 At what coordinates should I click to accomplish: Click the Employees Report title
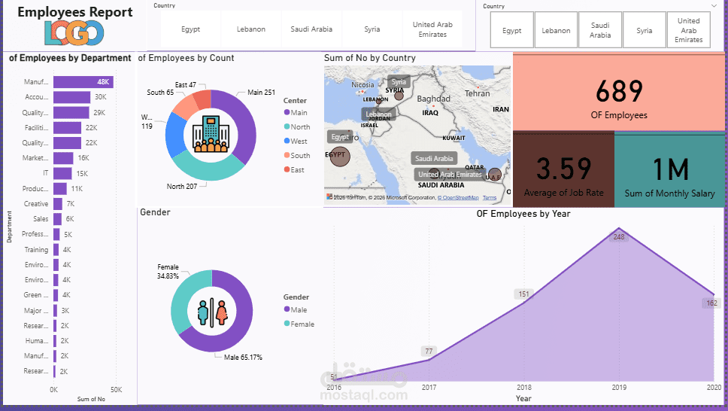click(x=74, y=12)
